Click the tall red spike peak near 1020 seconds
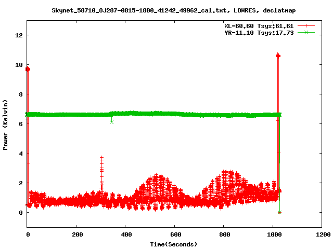333x249 pixels. [278, 56]
